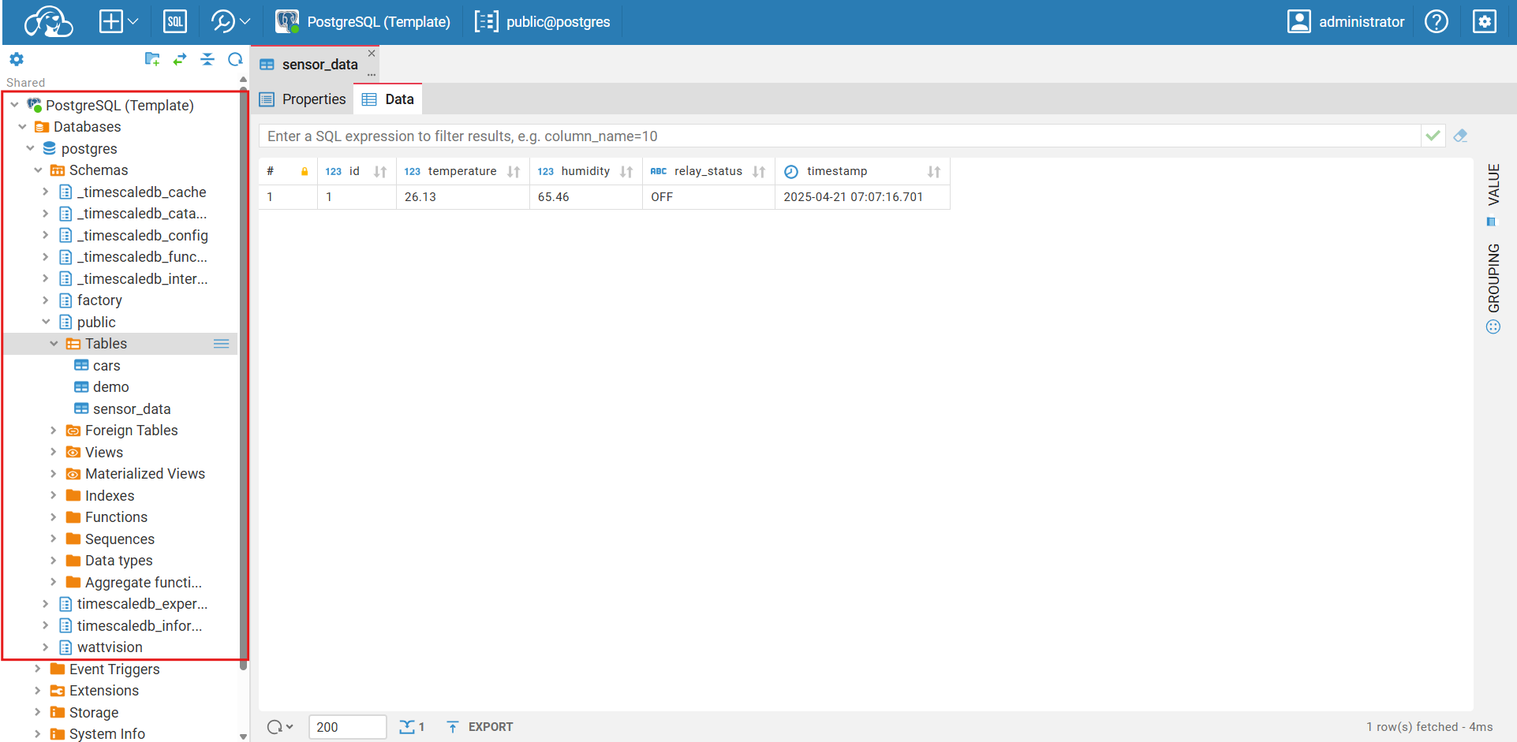The image size is (1517, 742).
Task: Select the 65.46 humidity cell
Action: tap(586, 197)
